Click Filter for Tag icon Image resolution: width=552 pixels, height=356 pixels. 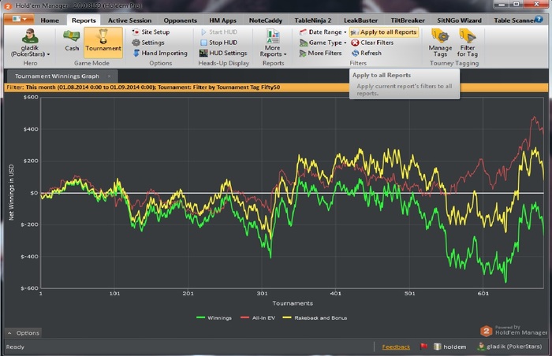[x=467, y=41]
